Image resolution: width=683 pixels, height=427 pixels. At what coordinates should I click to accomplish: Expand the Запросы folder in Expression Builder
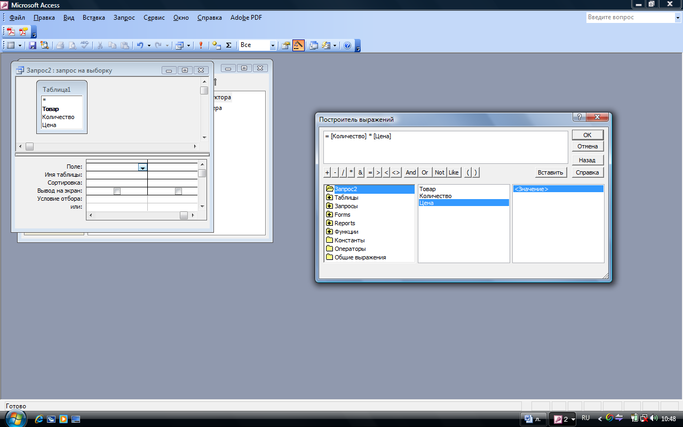coord(329,206)
